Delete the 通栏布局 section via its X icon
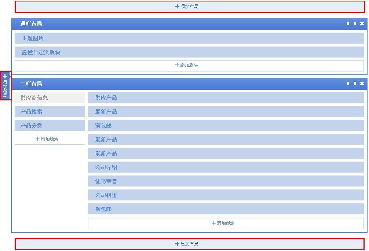Image resolution: width=369 pixels, height=251 pixels. coord(362,23)
